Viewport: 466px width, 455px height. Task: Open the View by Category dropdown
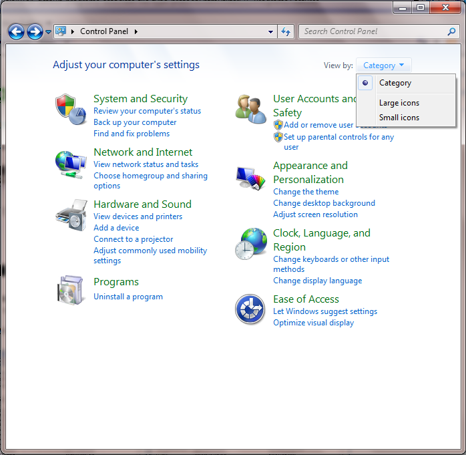click(x=383, y=65)
